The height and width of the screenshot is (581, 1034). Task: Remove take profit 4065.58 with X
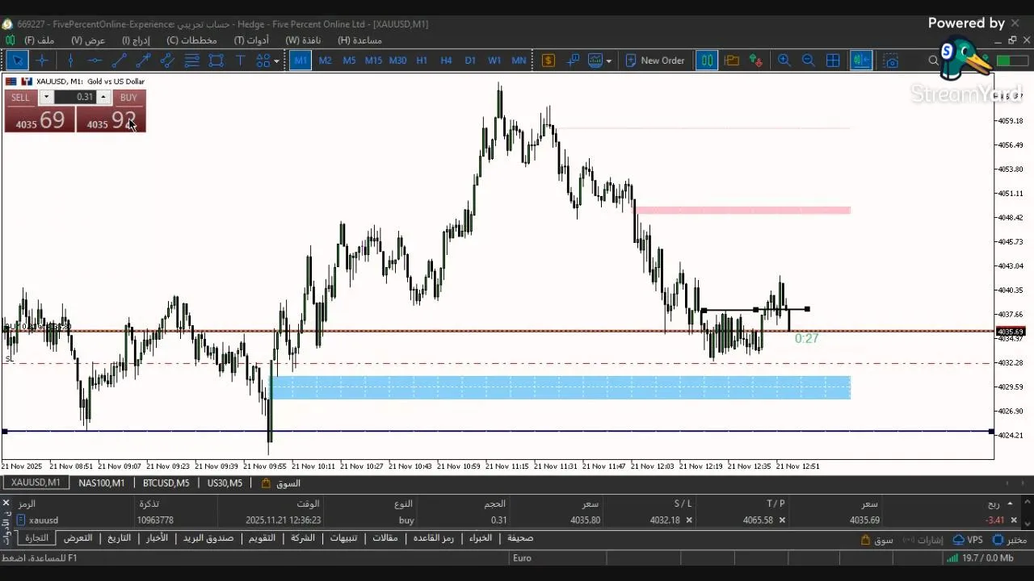(x=782, y=520)
